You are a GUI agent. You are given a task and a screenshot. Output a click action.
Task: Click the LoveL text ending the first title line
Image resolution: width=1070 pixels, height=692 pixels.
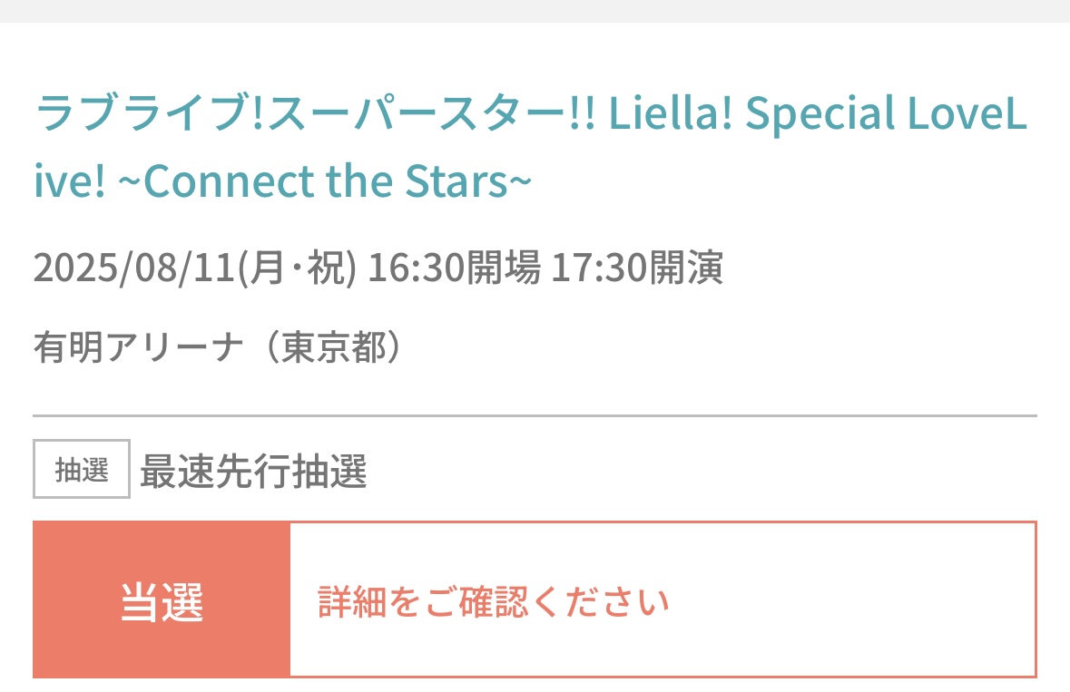click(967, 113)
